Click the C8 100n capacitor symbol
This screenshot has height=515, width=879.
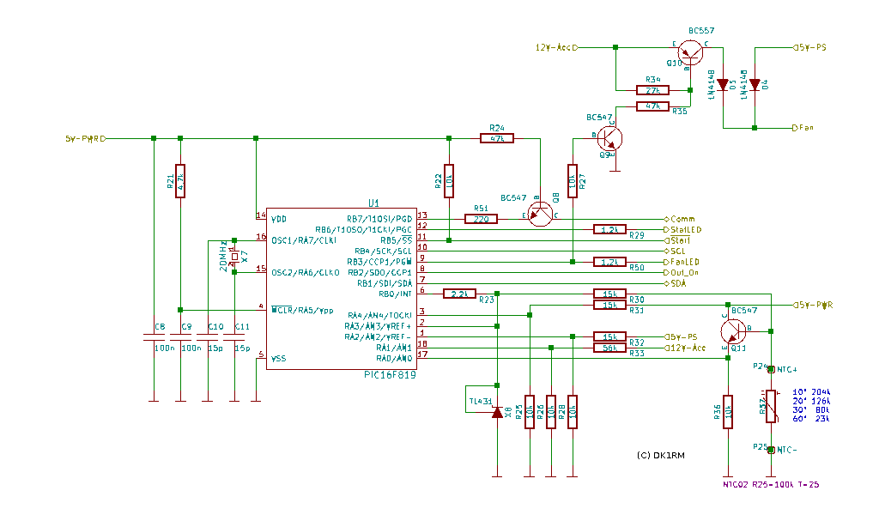click(154, 339)
